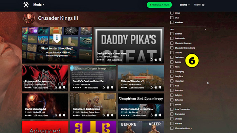The width and height of the screenshot is (237, 133).
Task: Open the Fullscreen Barbershop mod
Action: point(93,106)
